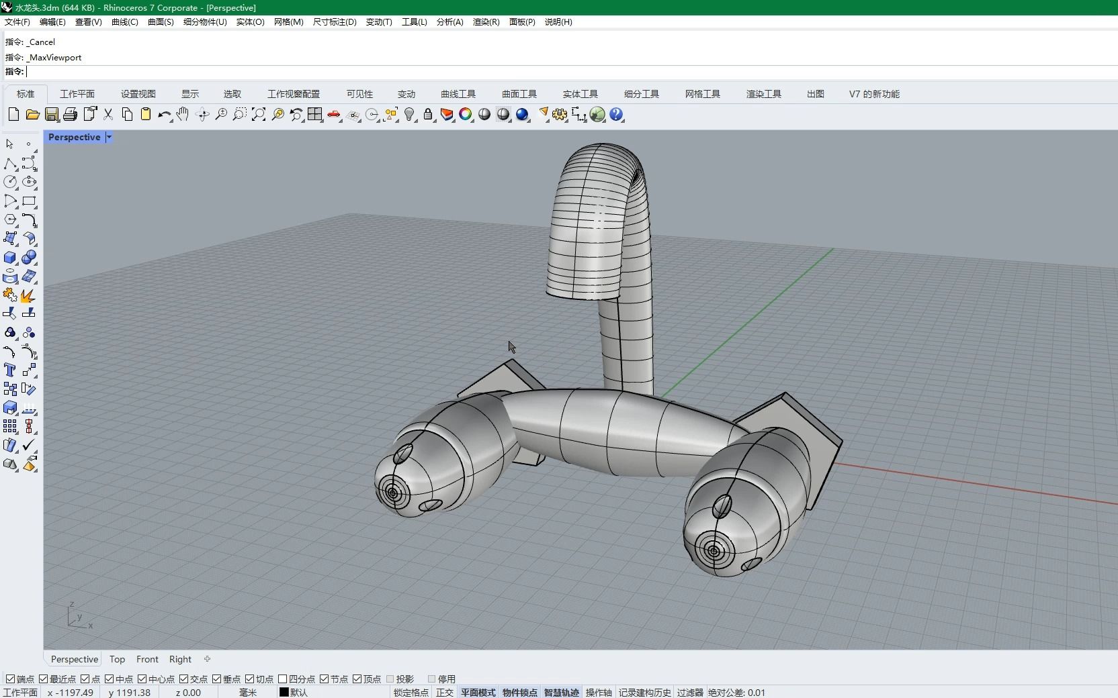Open Help with the question mark icon

(x=616, y=115)
